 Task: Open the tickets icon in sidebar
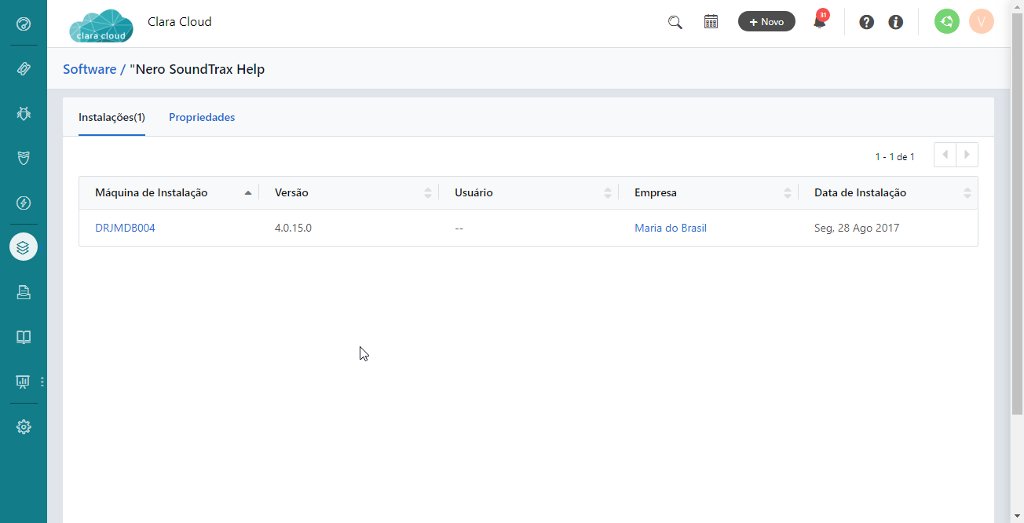(x=24, y=68)
